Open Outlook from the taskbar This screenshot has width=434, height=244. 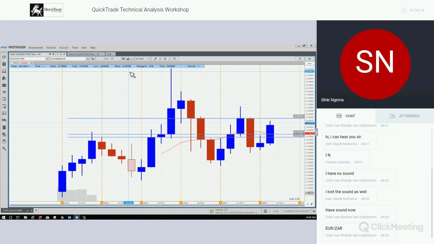(x=70, y=218)
